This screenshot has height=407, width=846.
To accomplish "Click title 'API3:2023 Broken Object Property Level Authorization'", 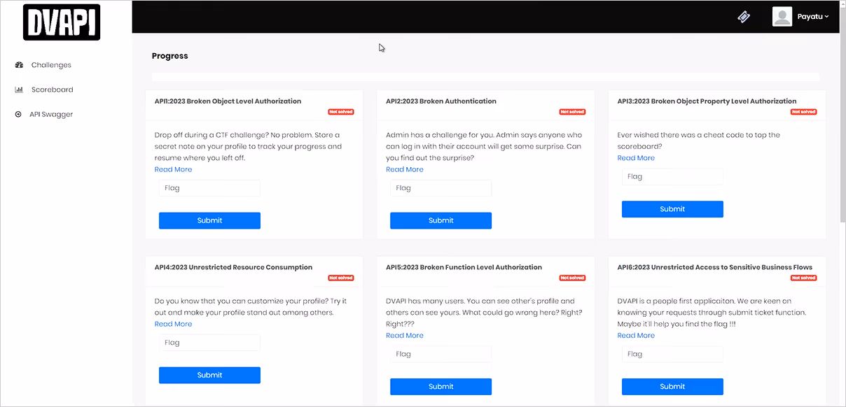I will 707,101.
